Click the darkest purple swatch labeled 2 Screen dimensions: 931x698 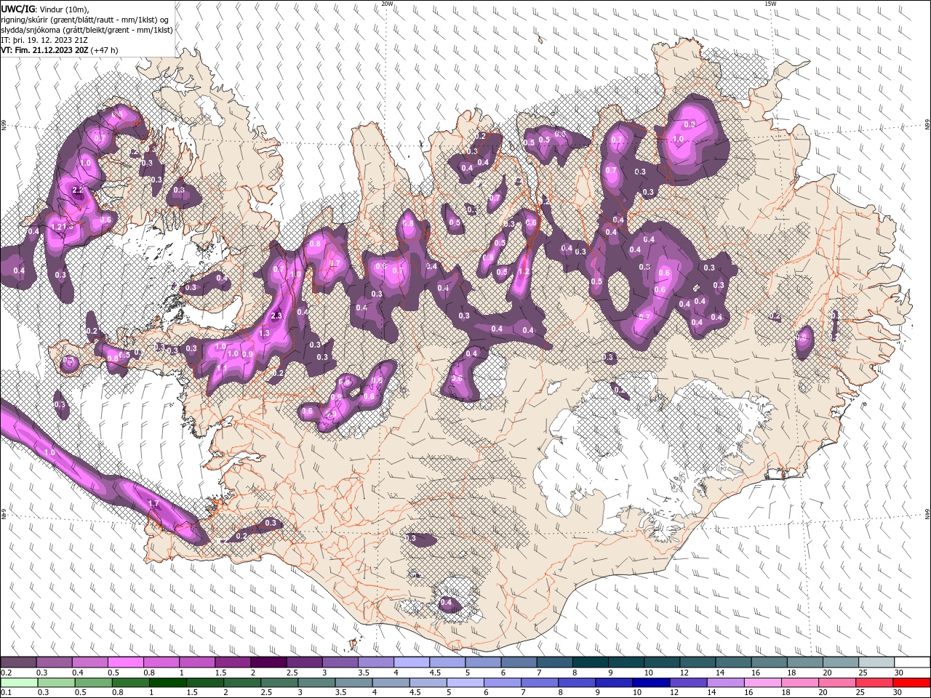point(268,662)
